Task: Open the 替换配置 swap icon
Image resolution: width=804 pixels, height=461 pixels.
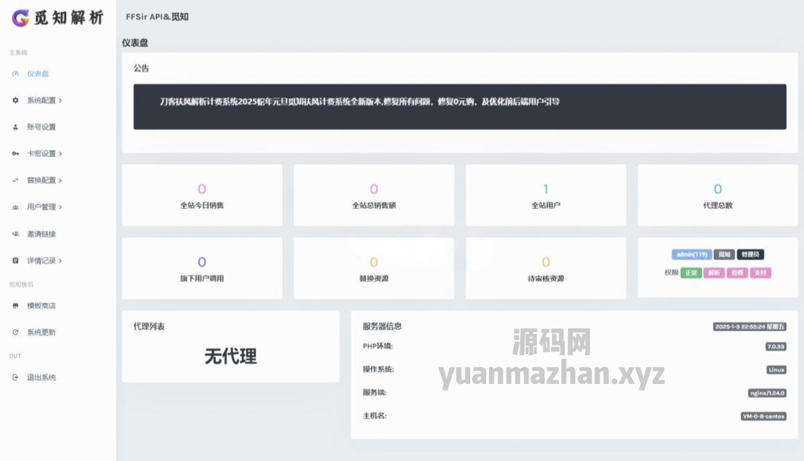Action: [15, 180]
